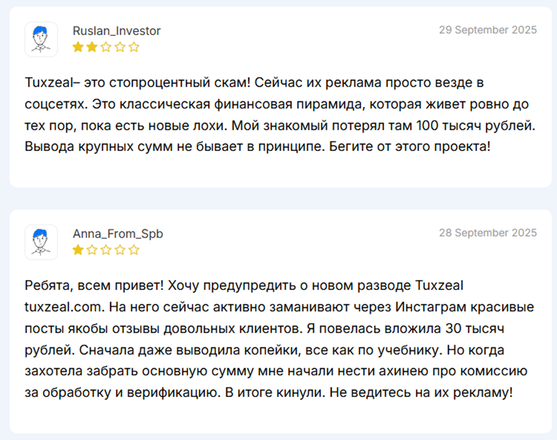Select the fifth star in Ruslan_Investor's rating

pos(134,47)
